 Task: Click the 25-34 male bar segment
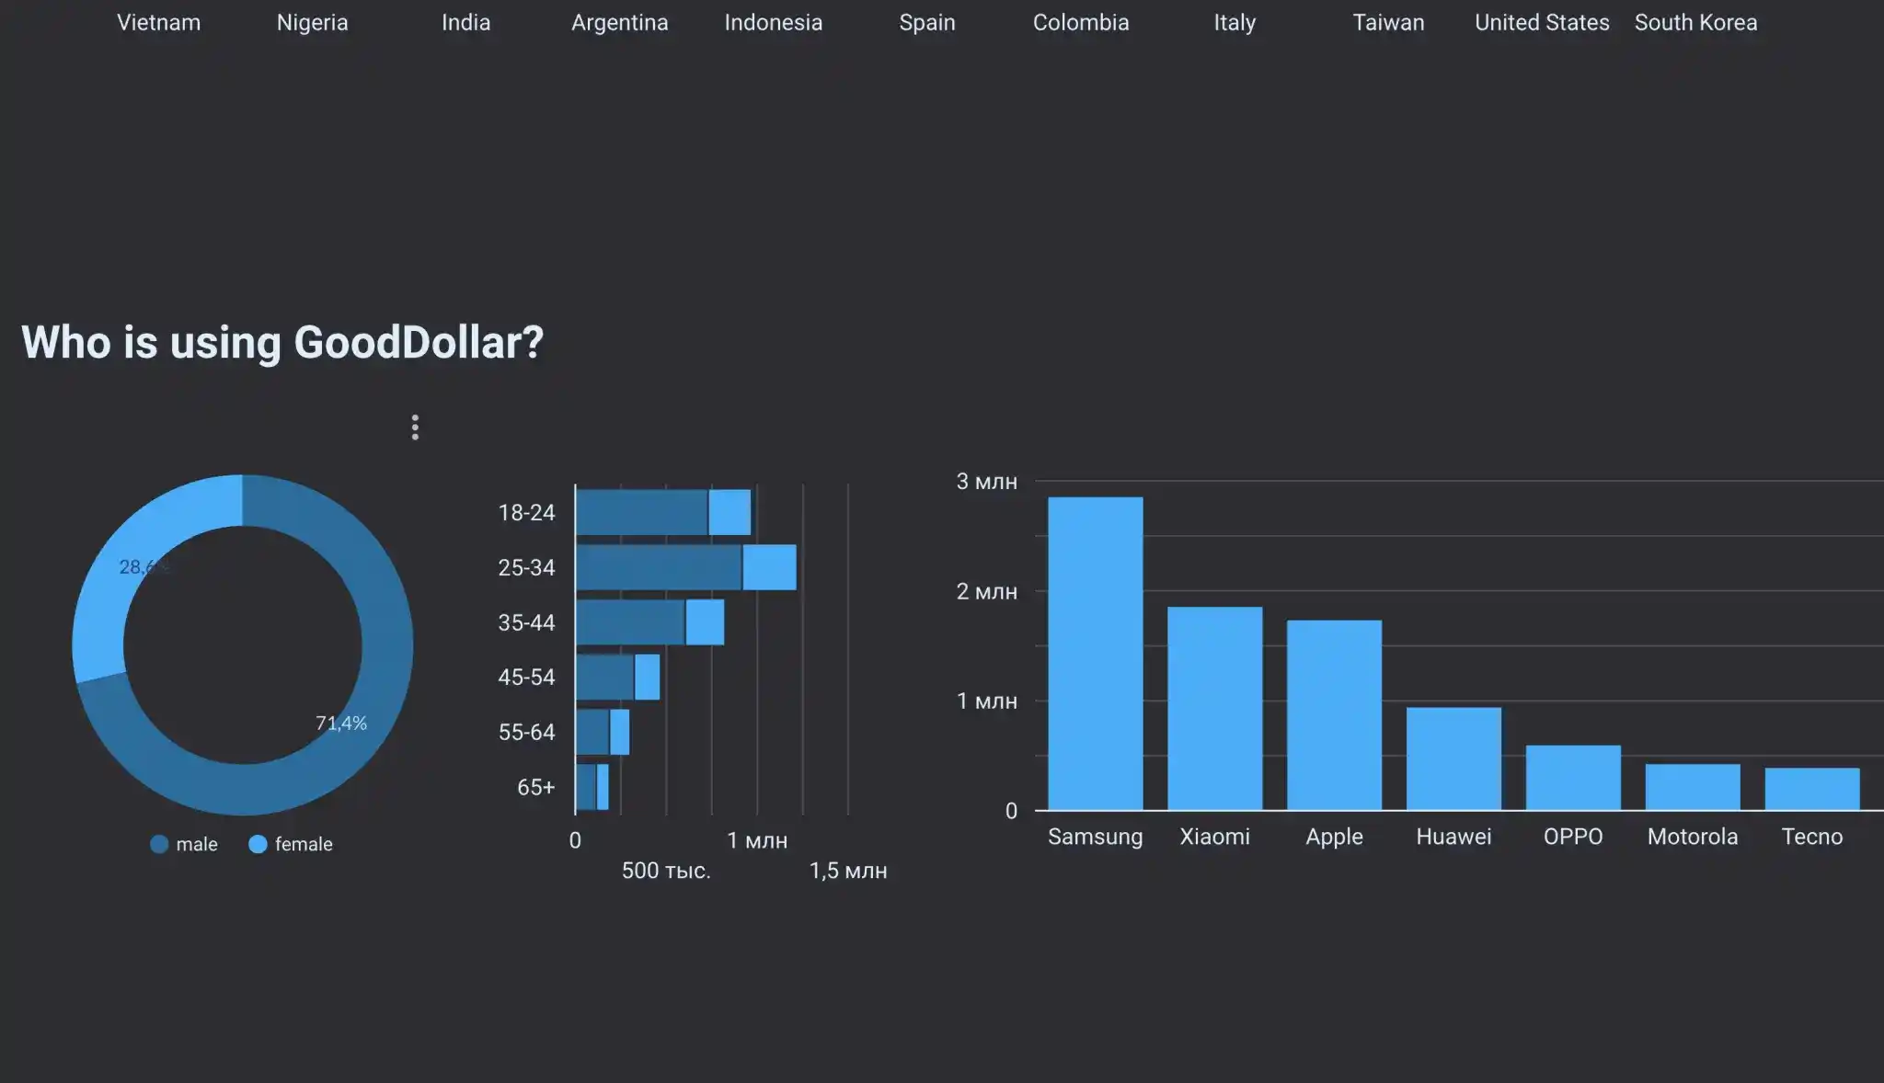click(659, 567)
